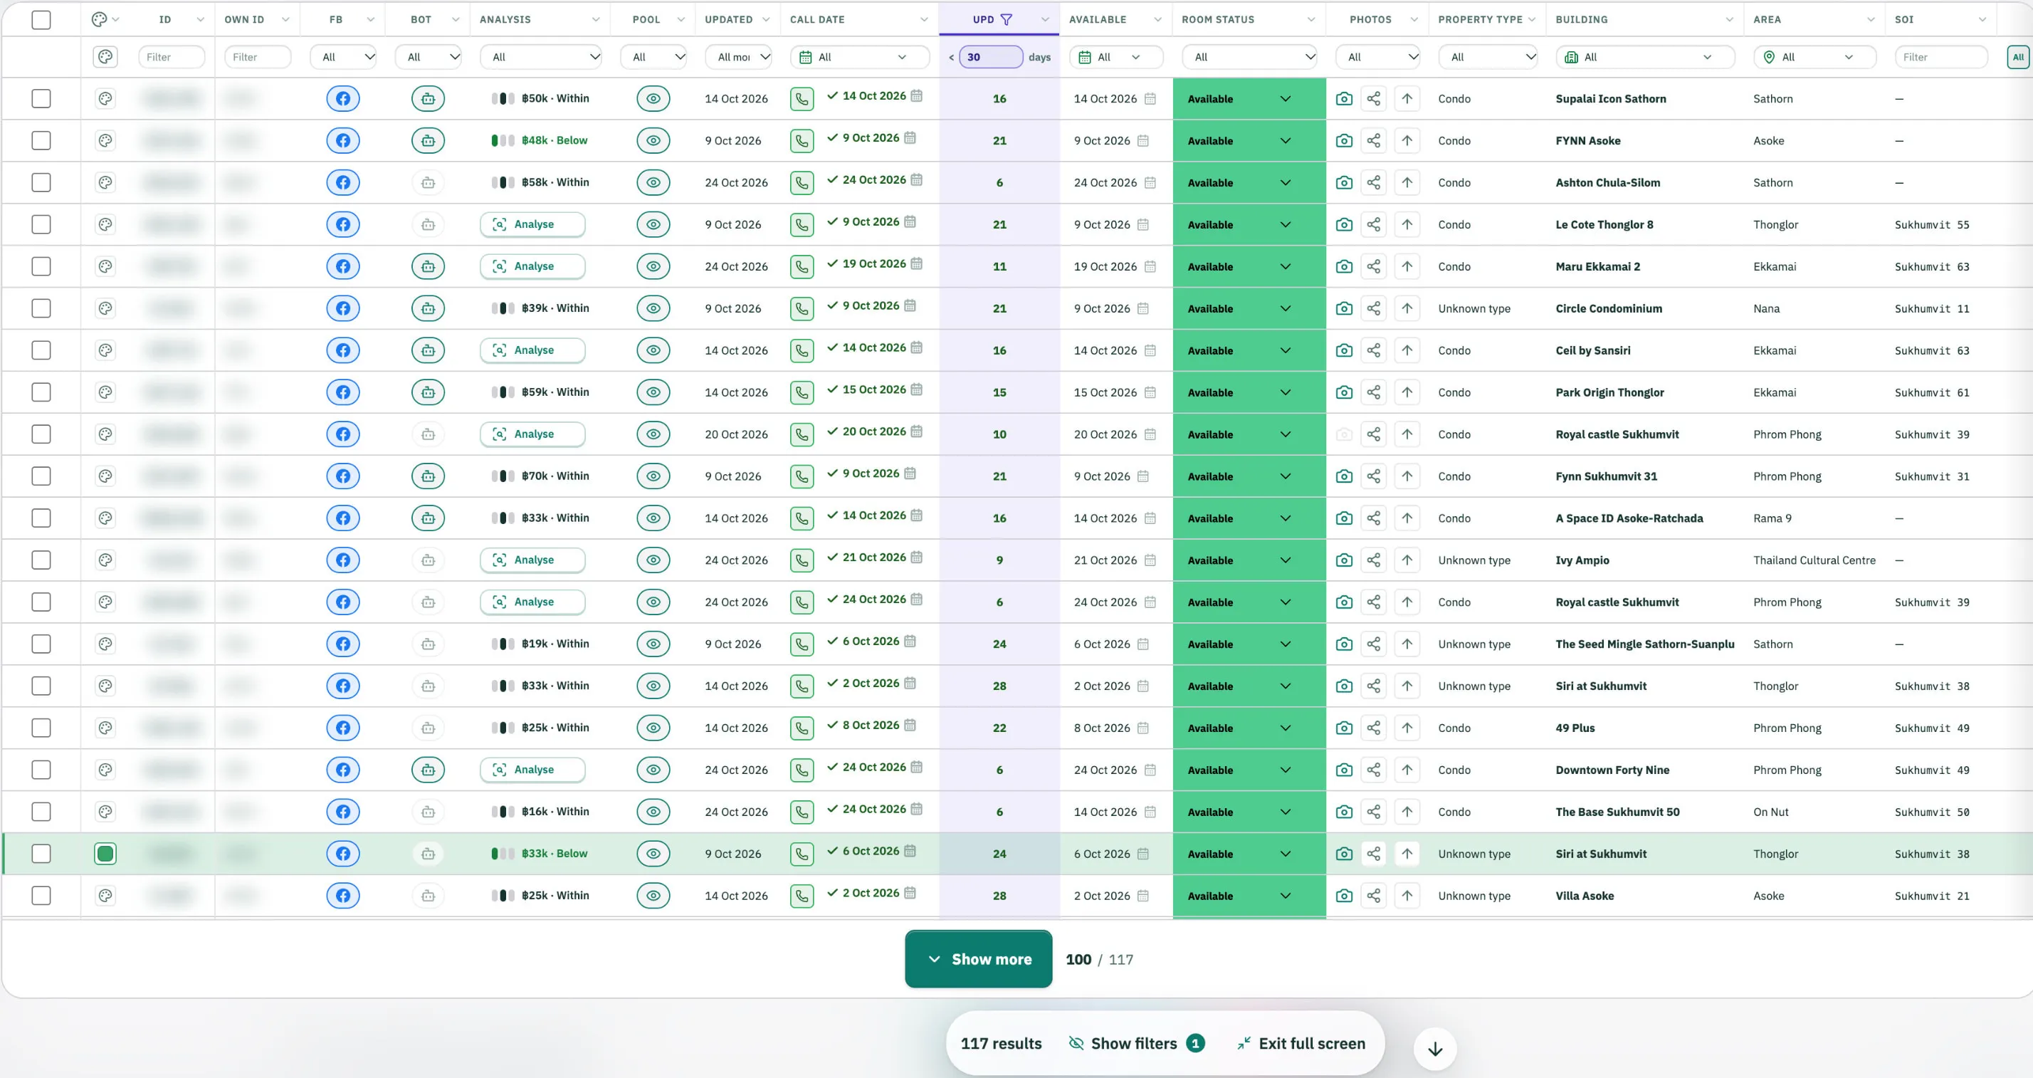Expand the Room Status filter dropdown
The image size is (2033, 1078).
[x=1249, y=57]
